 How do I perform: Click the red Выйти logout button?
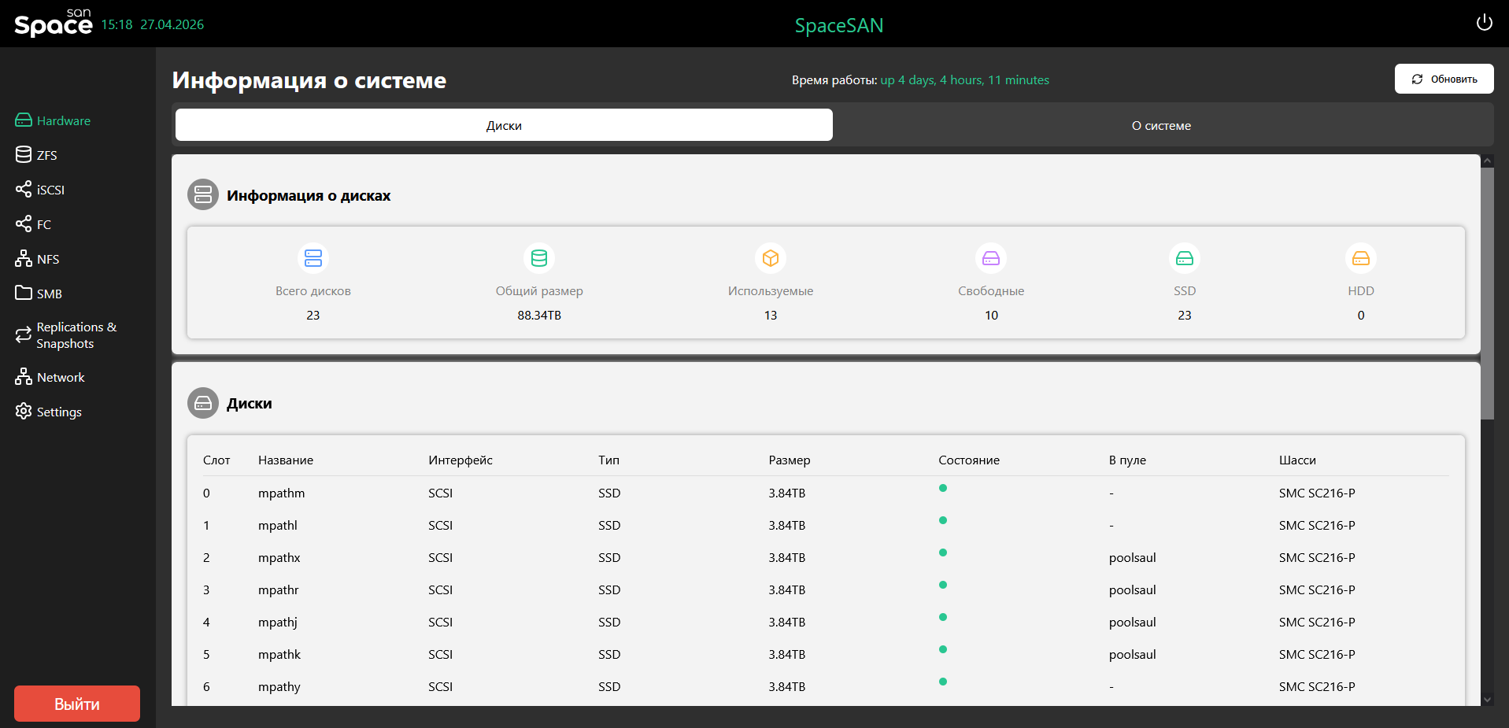point(77,704)
